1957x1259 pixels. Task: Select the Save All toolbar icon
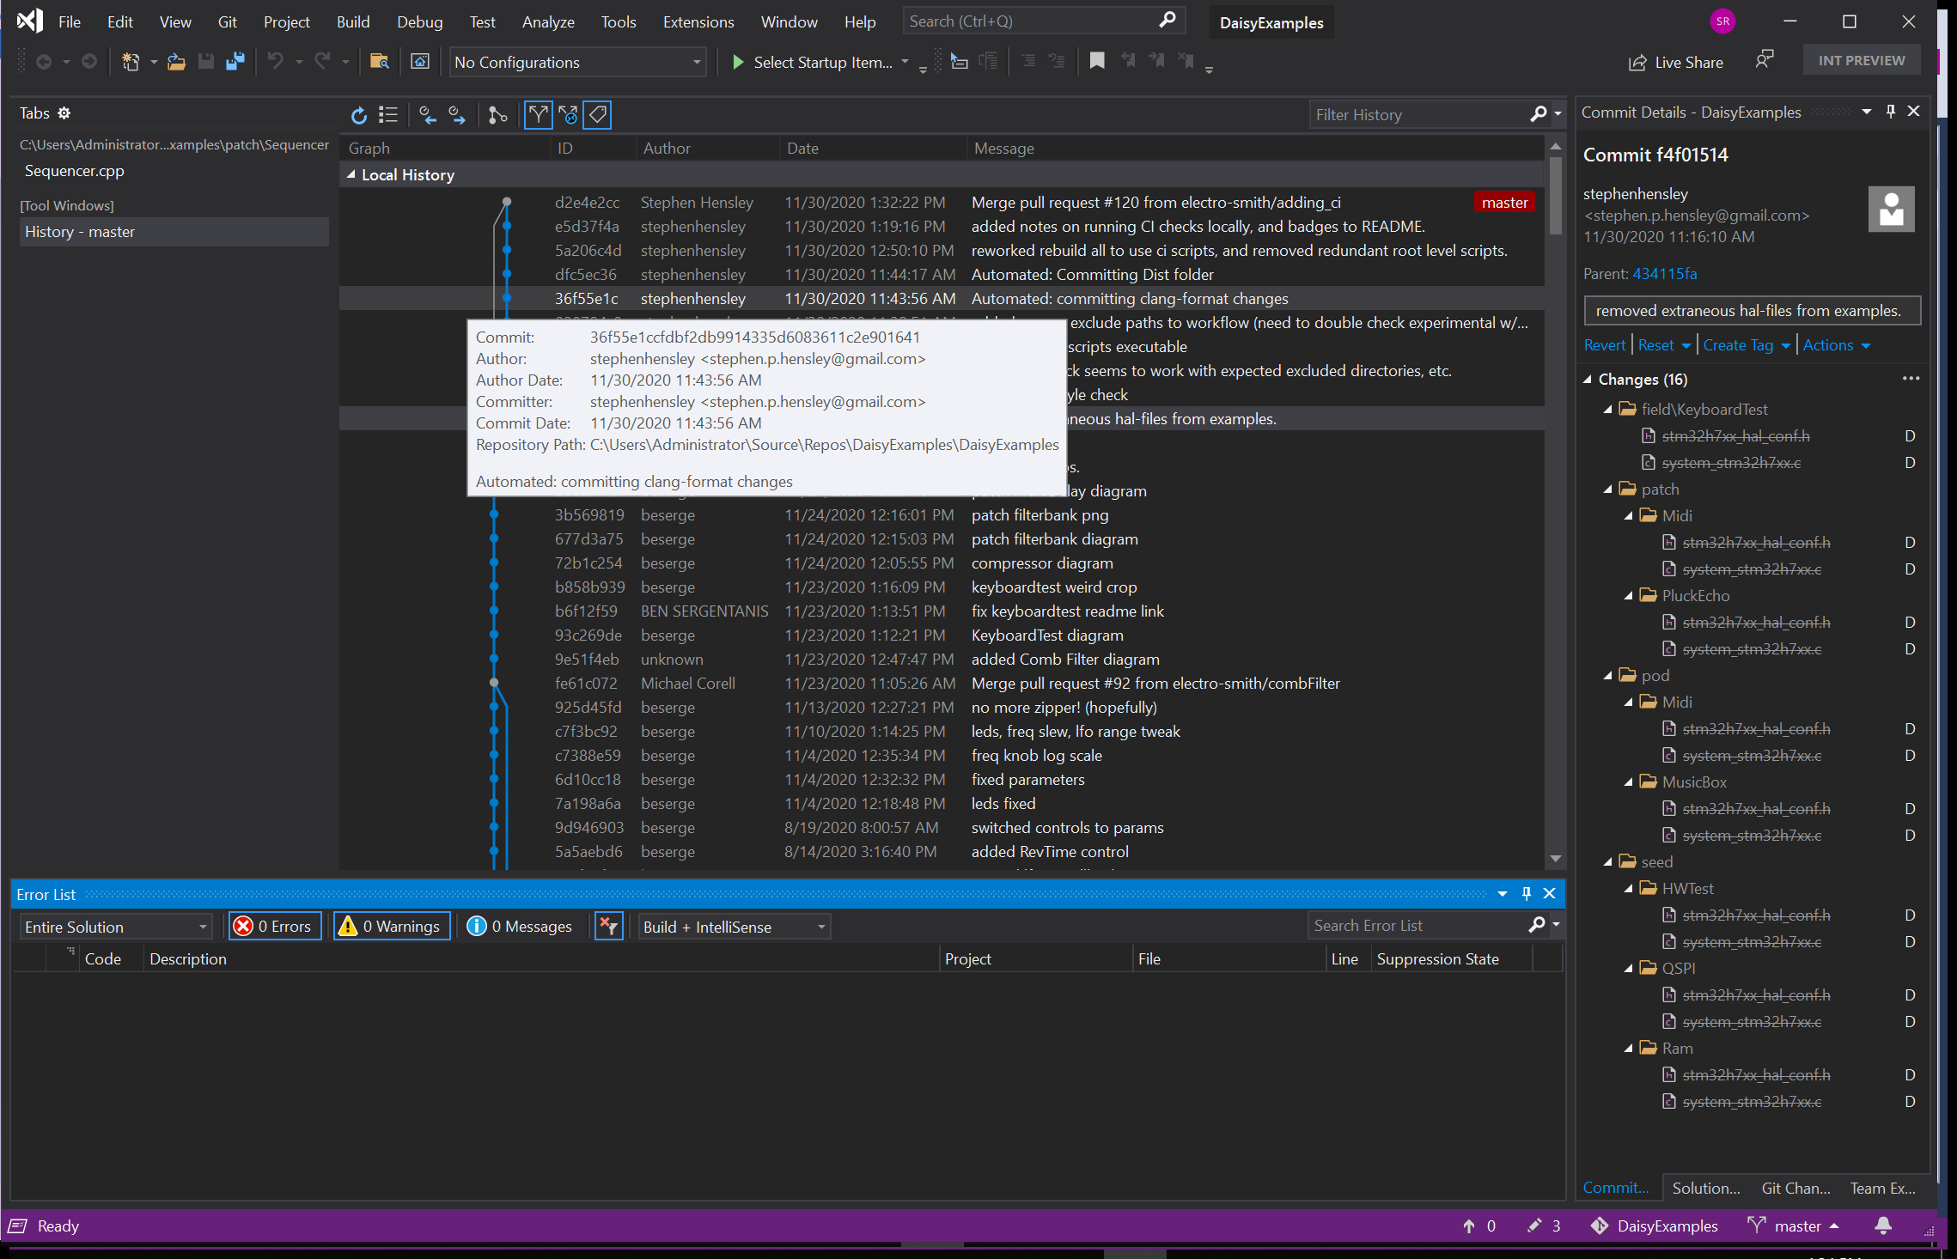coord(235,60)
